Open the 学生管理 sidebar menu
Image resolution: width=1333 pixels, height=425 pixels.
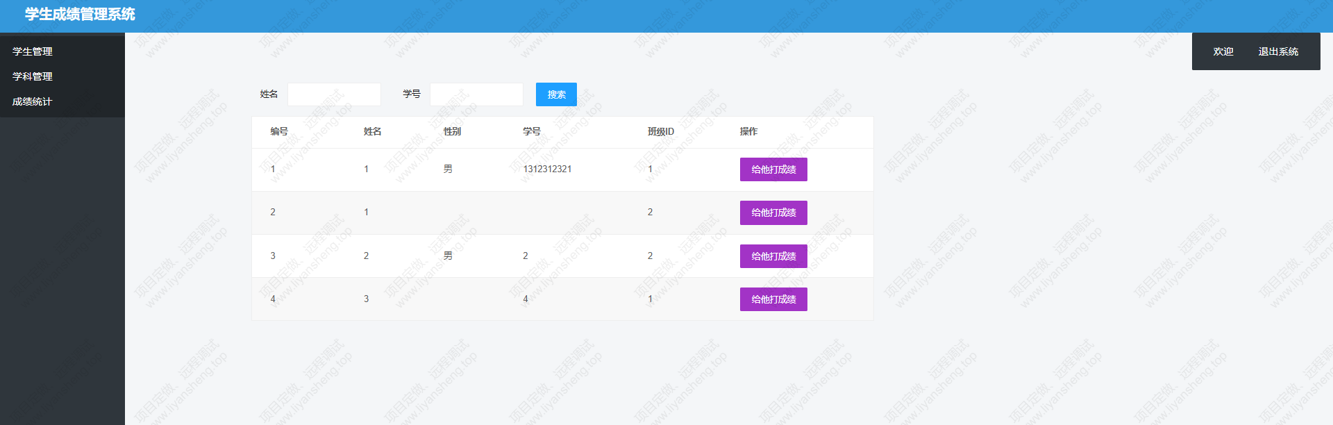pyautogui.click(x=33, y=51)
